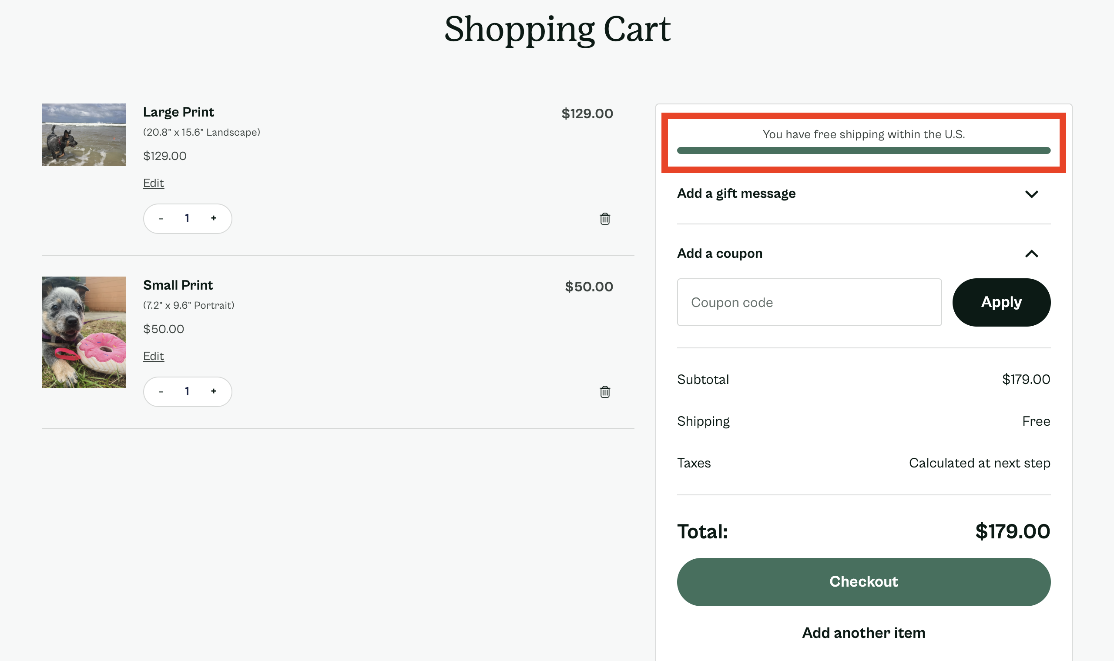
Task: Remove the Small Print via trash icon
Action: [x=605, y=391]
